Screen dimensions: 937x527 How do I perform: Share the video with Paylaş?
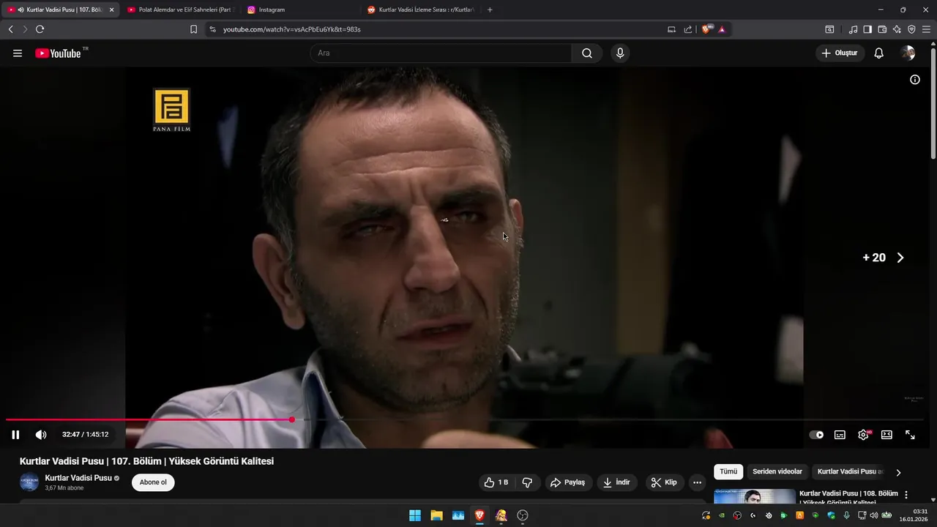tap(568, 482)
